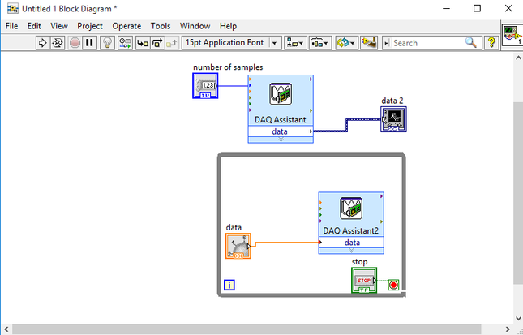Click the Untitled 1 Block Diagram title icon
The image size is (523, 335).
pos(13,9)
